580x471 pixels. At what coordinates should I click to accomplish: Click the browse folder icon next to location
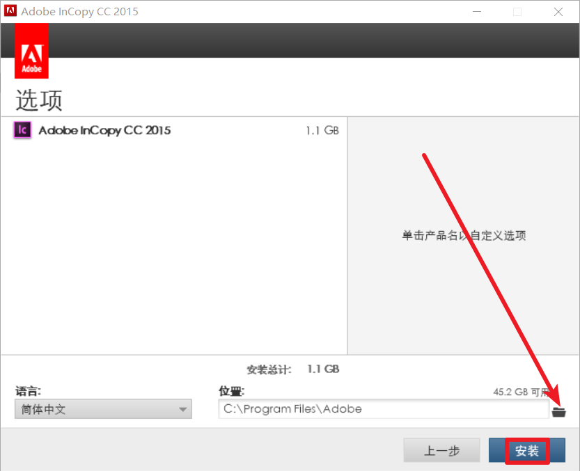pos(558,411)
